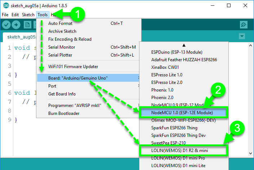Select SparkFun ESP8266 Thing Dev board

184,135
